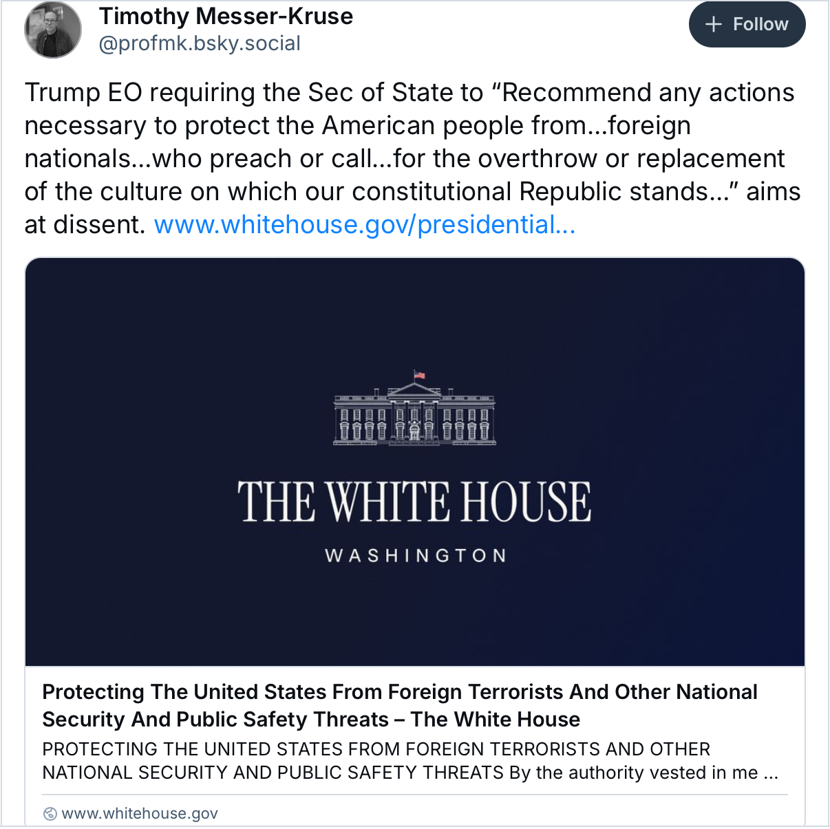
Task: Click the post line "nationals...who preach or call"
Action: point(208,159)
